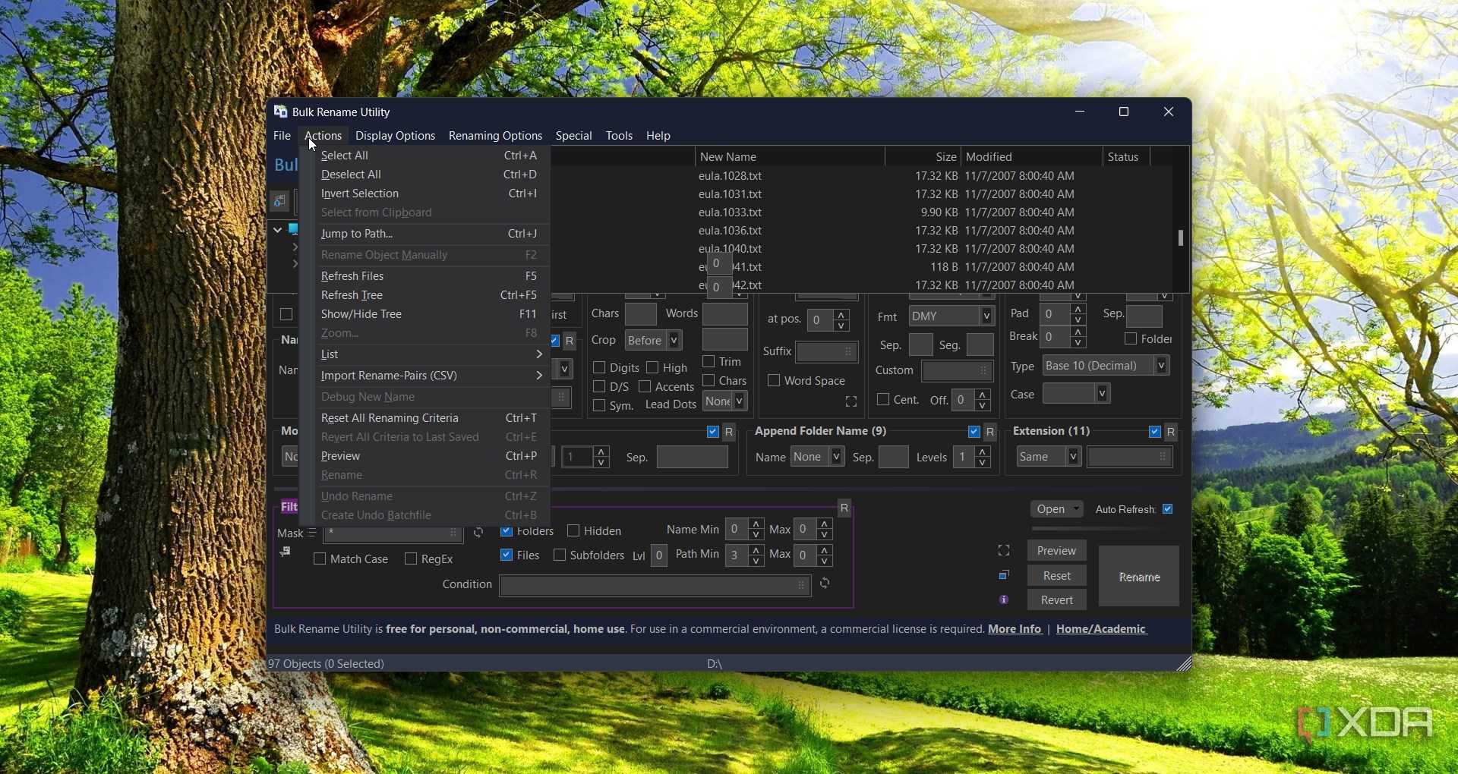Tick the Hidden filter checkbox
The width and height of the screenshot is (1458, 774).
click(x=573, y=530)
